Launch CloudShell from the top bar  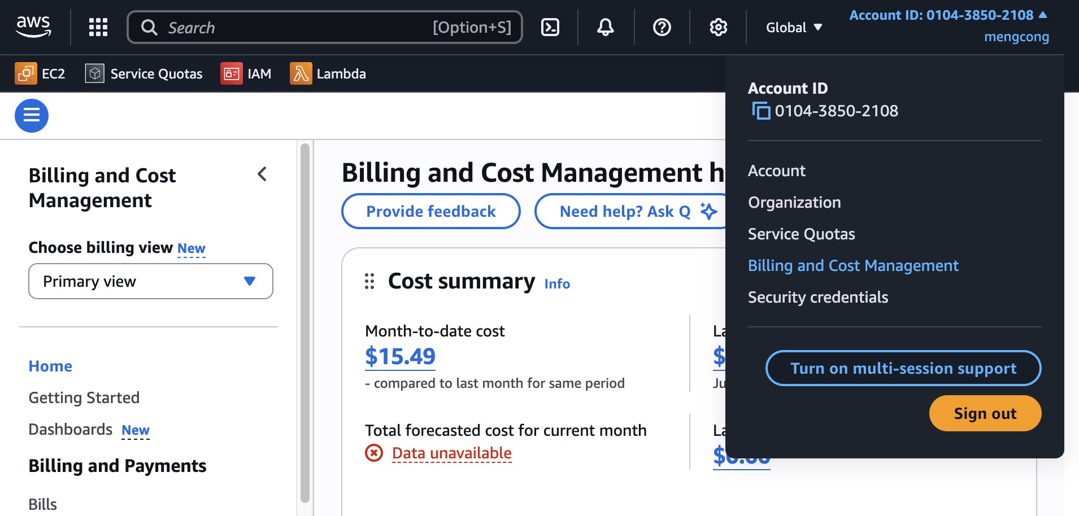click(550, 27)
